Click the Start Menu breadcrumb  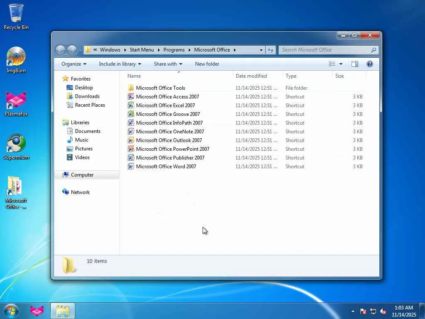pyautogui.click(x=142, y=50)
